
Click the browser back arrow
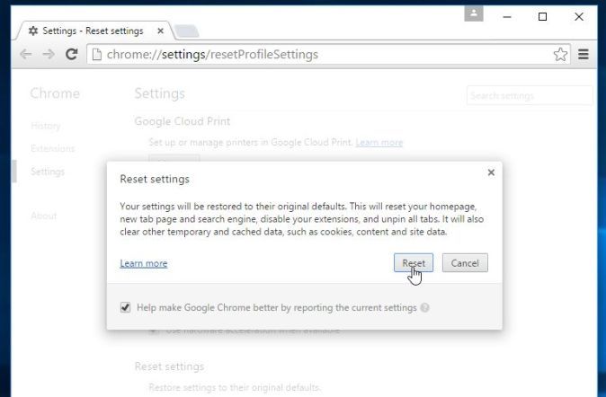(26, 55)
